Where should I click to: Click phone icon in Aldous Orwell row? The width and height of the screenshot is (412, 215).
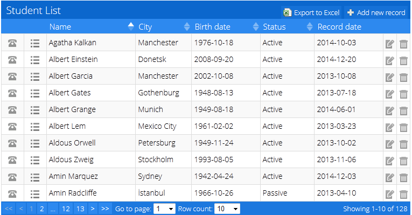coord(12,143)
